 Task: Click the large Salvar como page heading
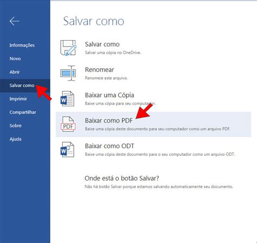pos(94,21)
